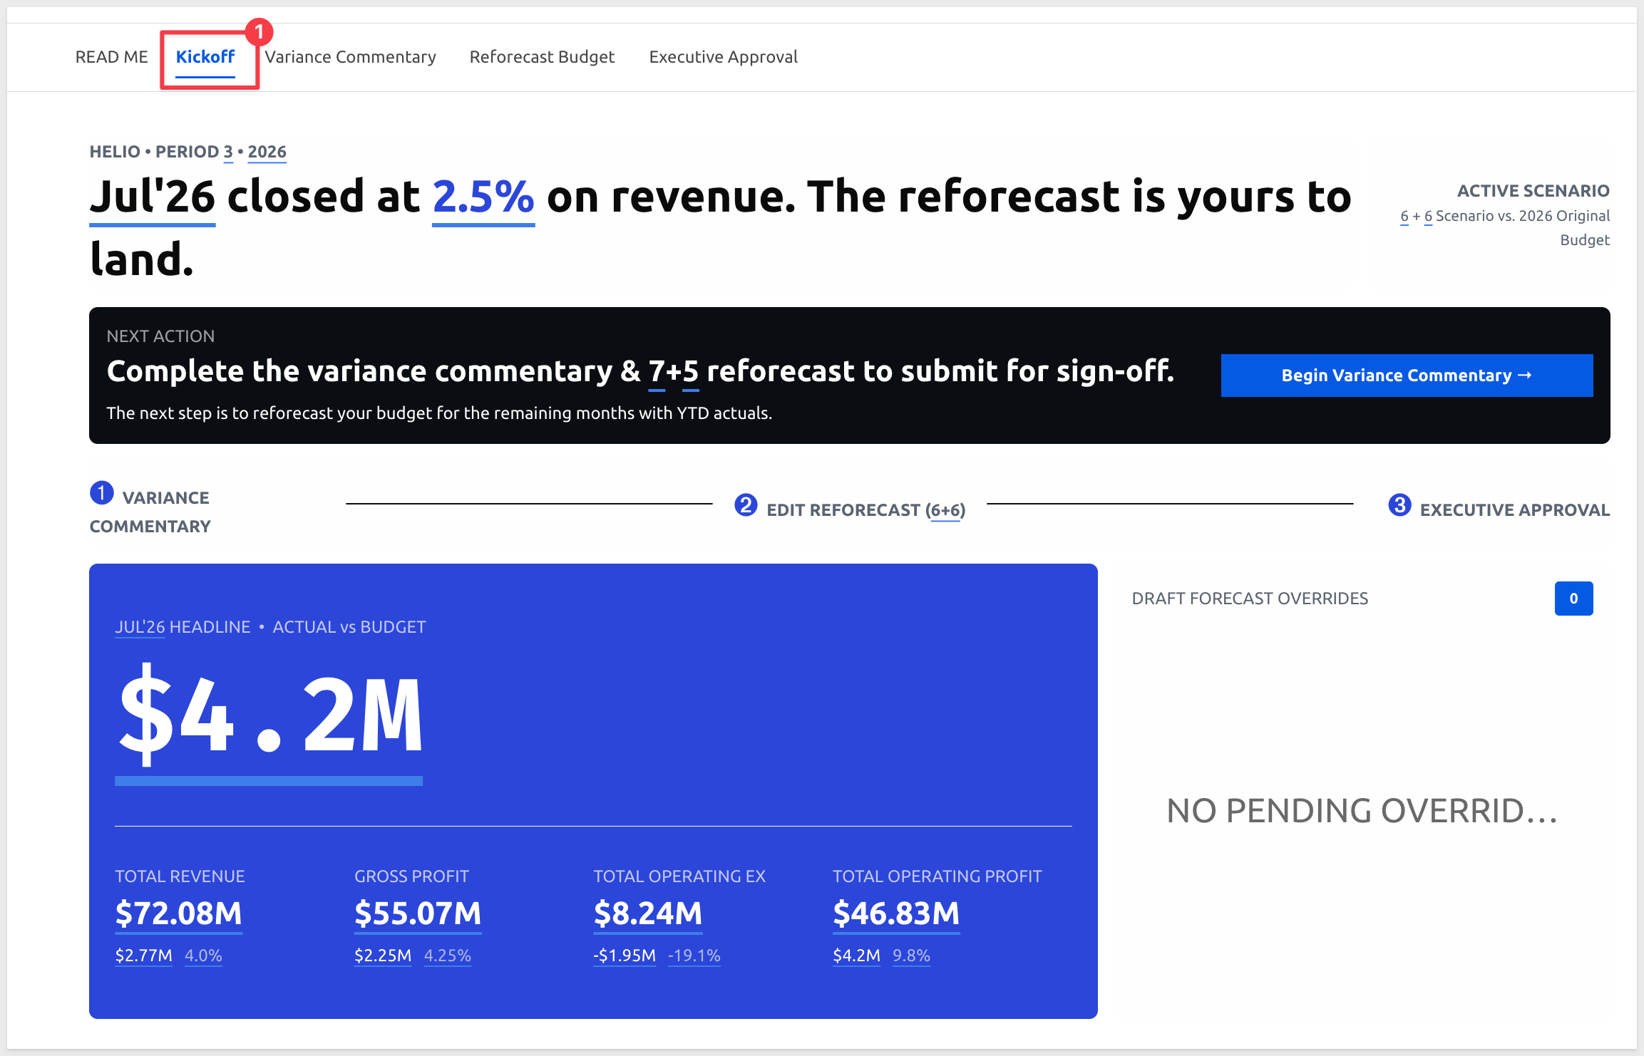
Task: Click the $4.2M operating profit variance
Action: [x=856, y=956]
